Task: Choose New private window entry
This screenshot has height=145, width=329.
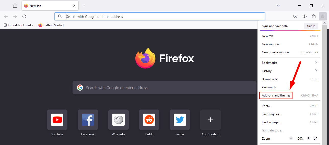Action: (290, 52)
